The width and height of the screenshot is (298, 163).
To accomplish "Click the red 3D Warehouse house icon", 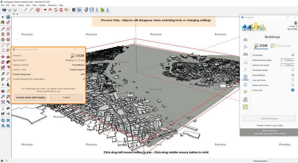I will 38,10.
